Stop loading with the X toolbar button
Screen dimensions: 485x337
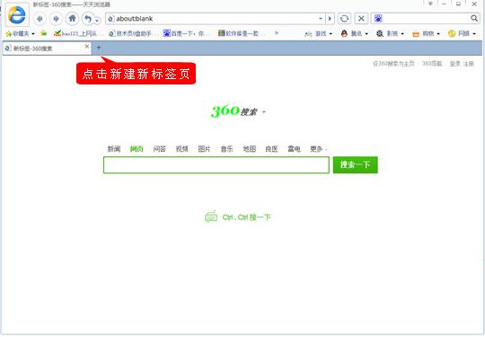[361, 19]
